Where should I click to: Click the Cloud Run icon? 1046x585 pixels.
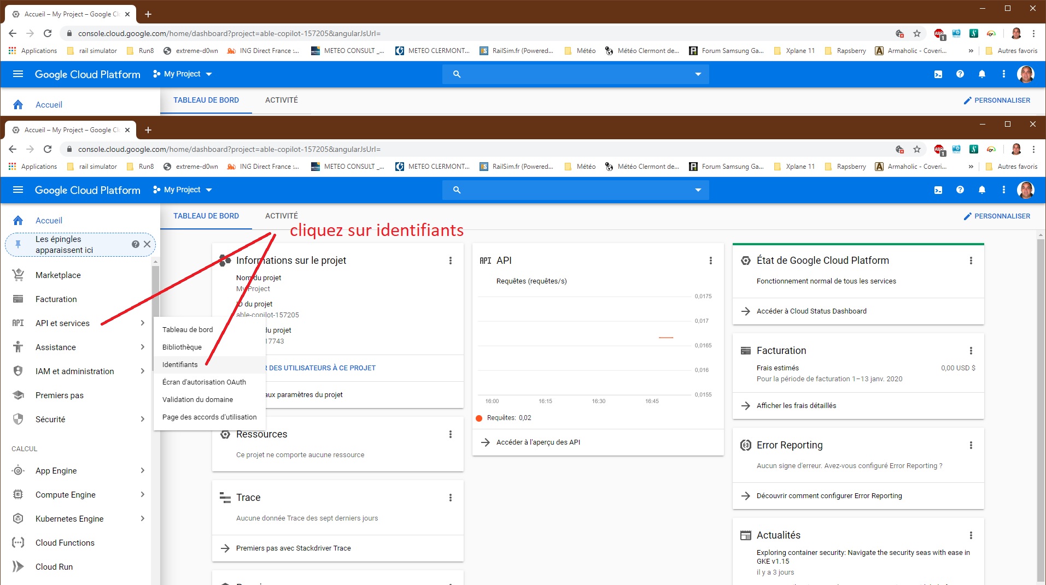(x=18, y=566)
